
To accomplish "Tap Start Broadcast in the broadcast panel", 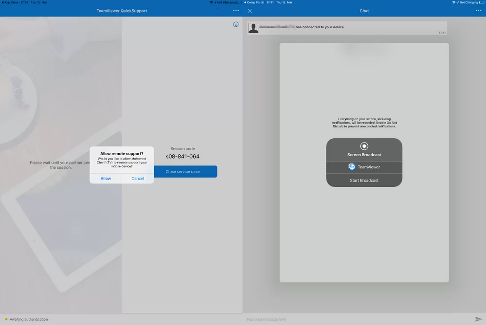I will (364, 180).
